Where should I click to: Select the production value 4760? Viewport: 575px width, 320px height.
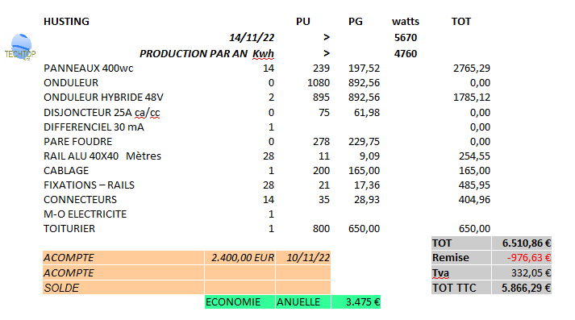[x=406, y=53]
